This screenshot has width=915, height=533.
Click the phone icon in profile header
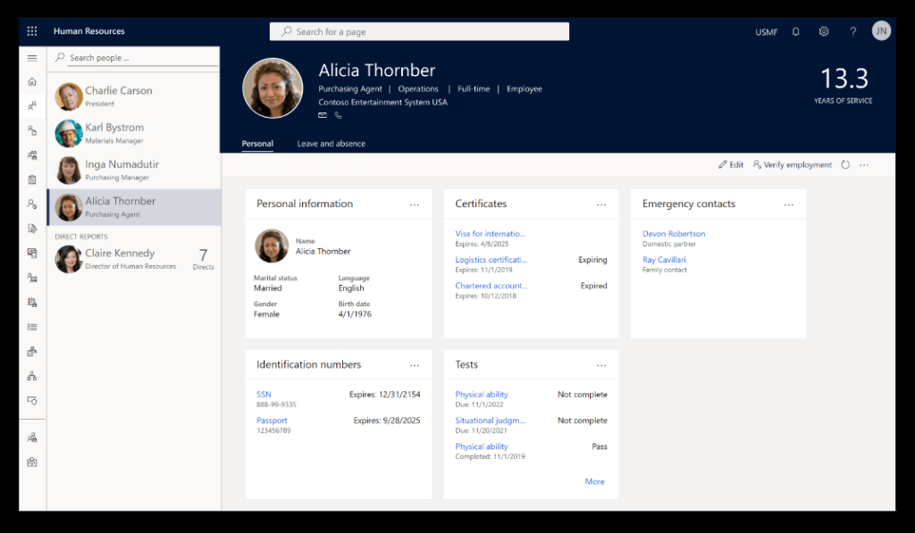(339, 115)
